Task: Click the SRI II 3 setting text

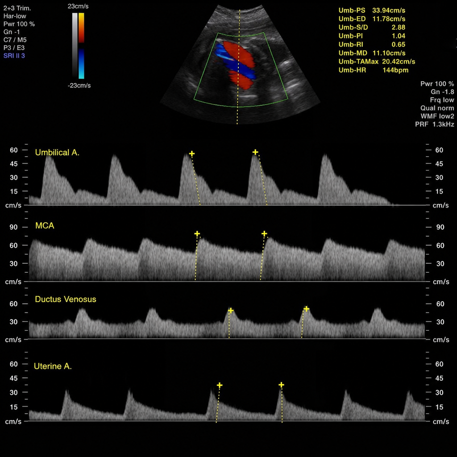Action: pyautogui.click(x=14, y=56)
